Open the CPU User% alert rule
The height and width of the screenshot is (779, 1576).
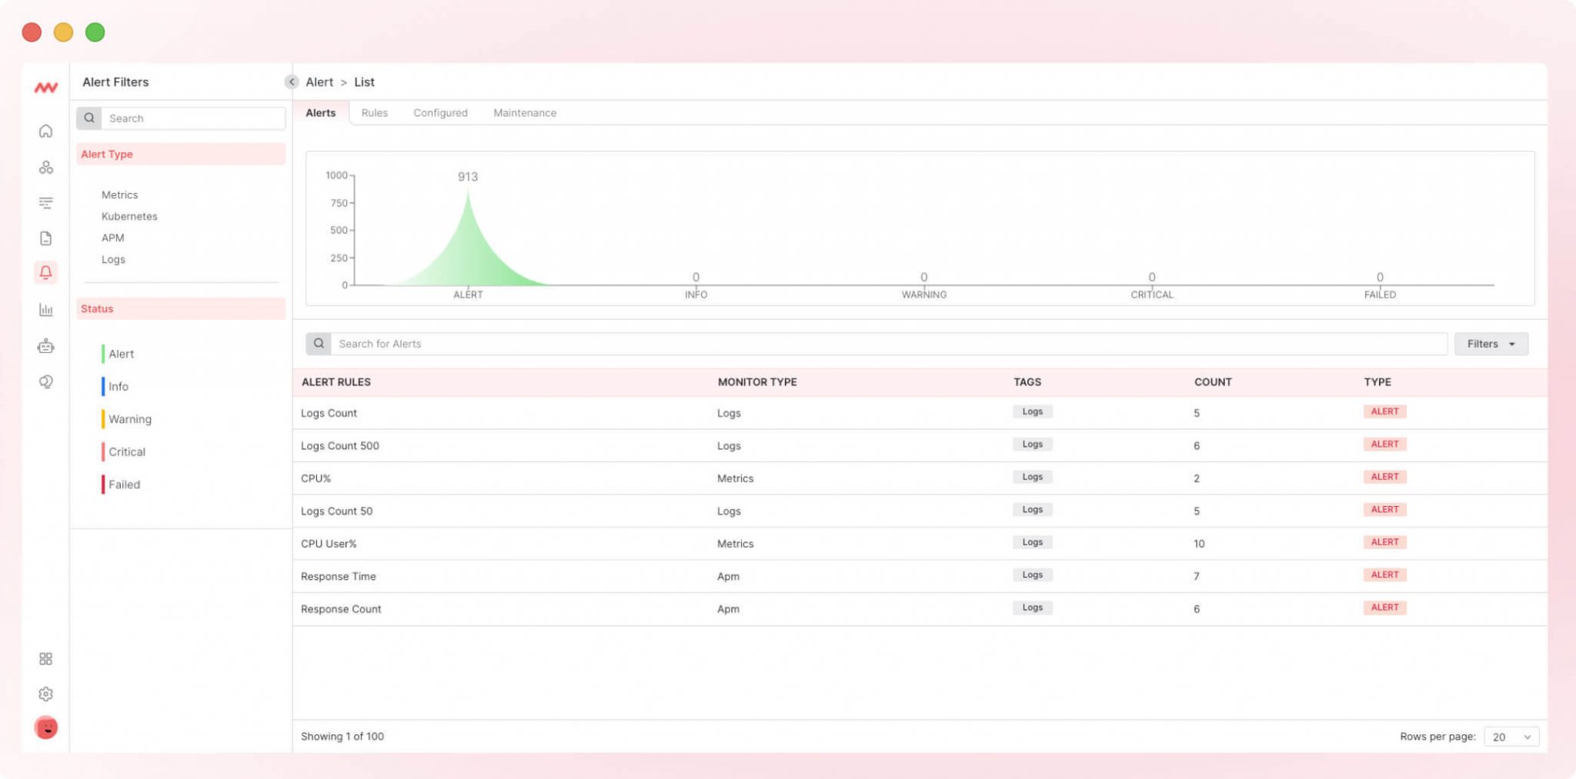coord(329,544)
